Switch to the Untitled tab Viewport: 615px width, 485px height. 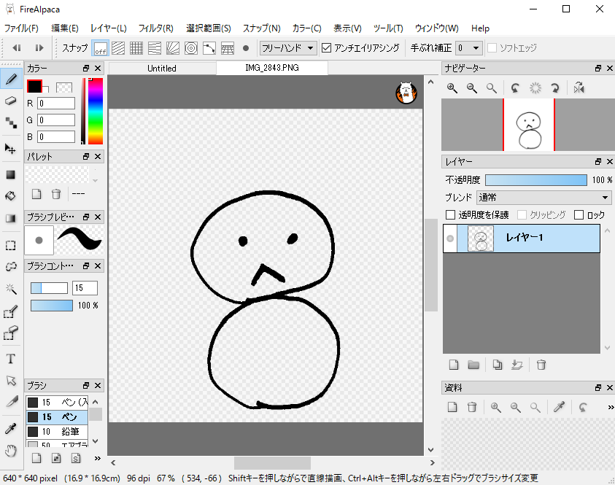161,68
